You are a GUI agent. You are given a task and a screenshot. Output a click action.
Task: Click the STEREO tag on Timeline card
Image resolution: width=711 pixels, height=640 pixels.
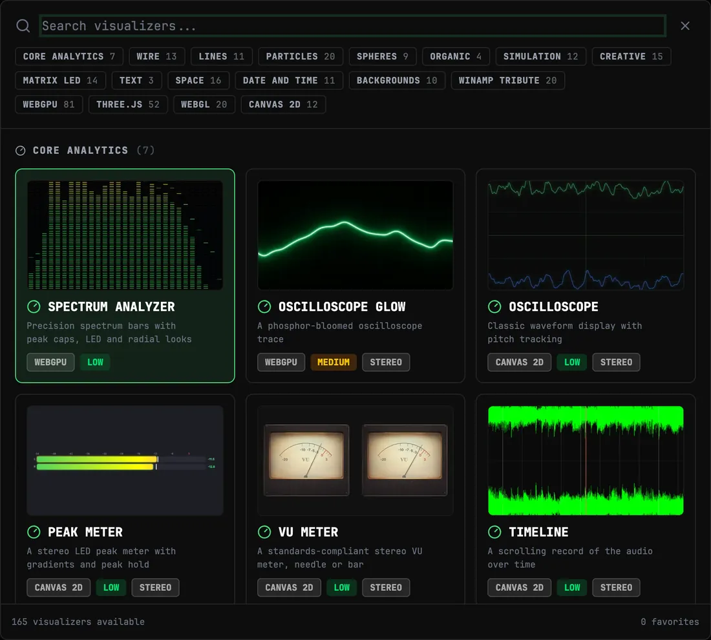click(x=616, y=588)
